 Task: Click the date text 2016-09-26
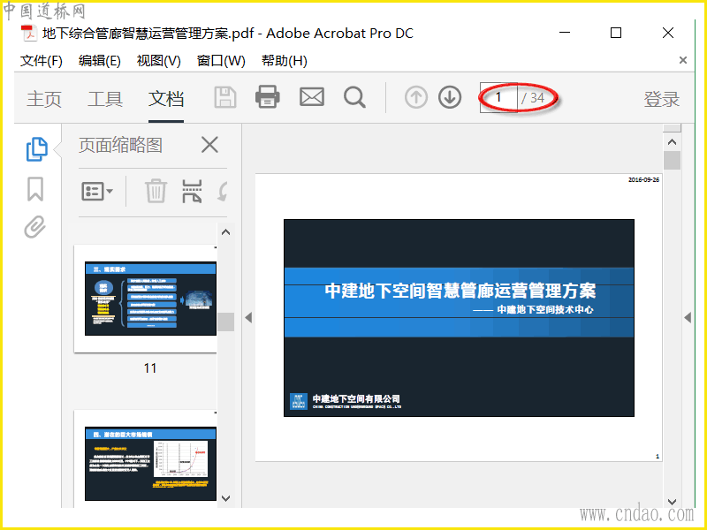click(643, 179)
